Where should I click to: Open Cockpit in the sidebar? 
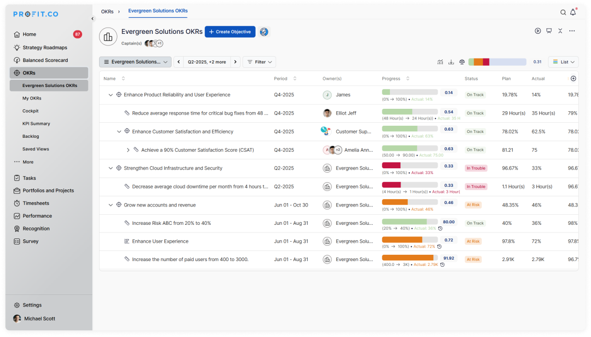[30, 111]
